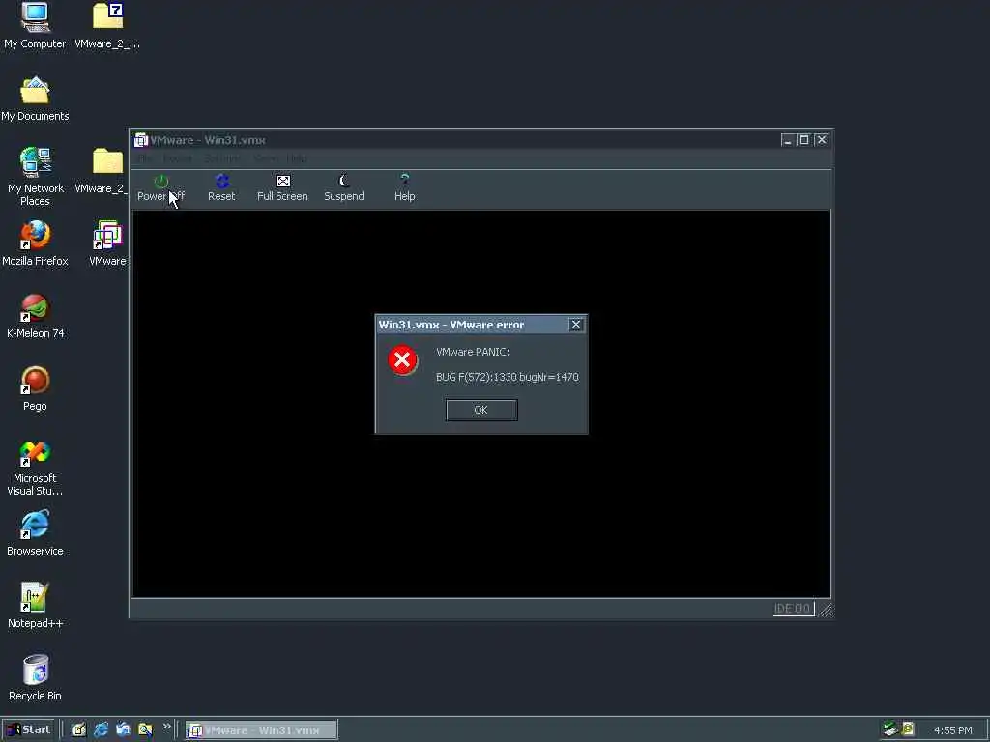Dismiss the VMware error with OK
The image size is (990, 742).
(481, 410)
